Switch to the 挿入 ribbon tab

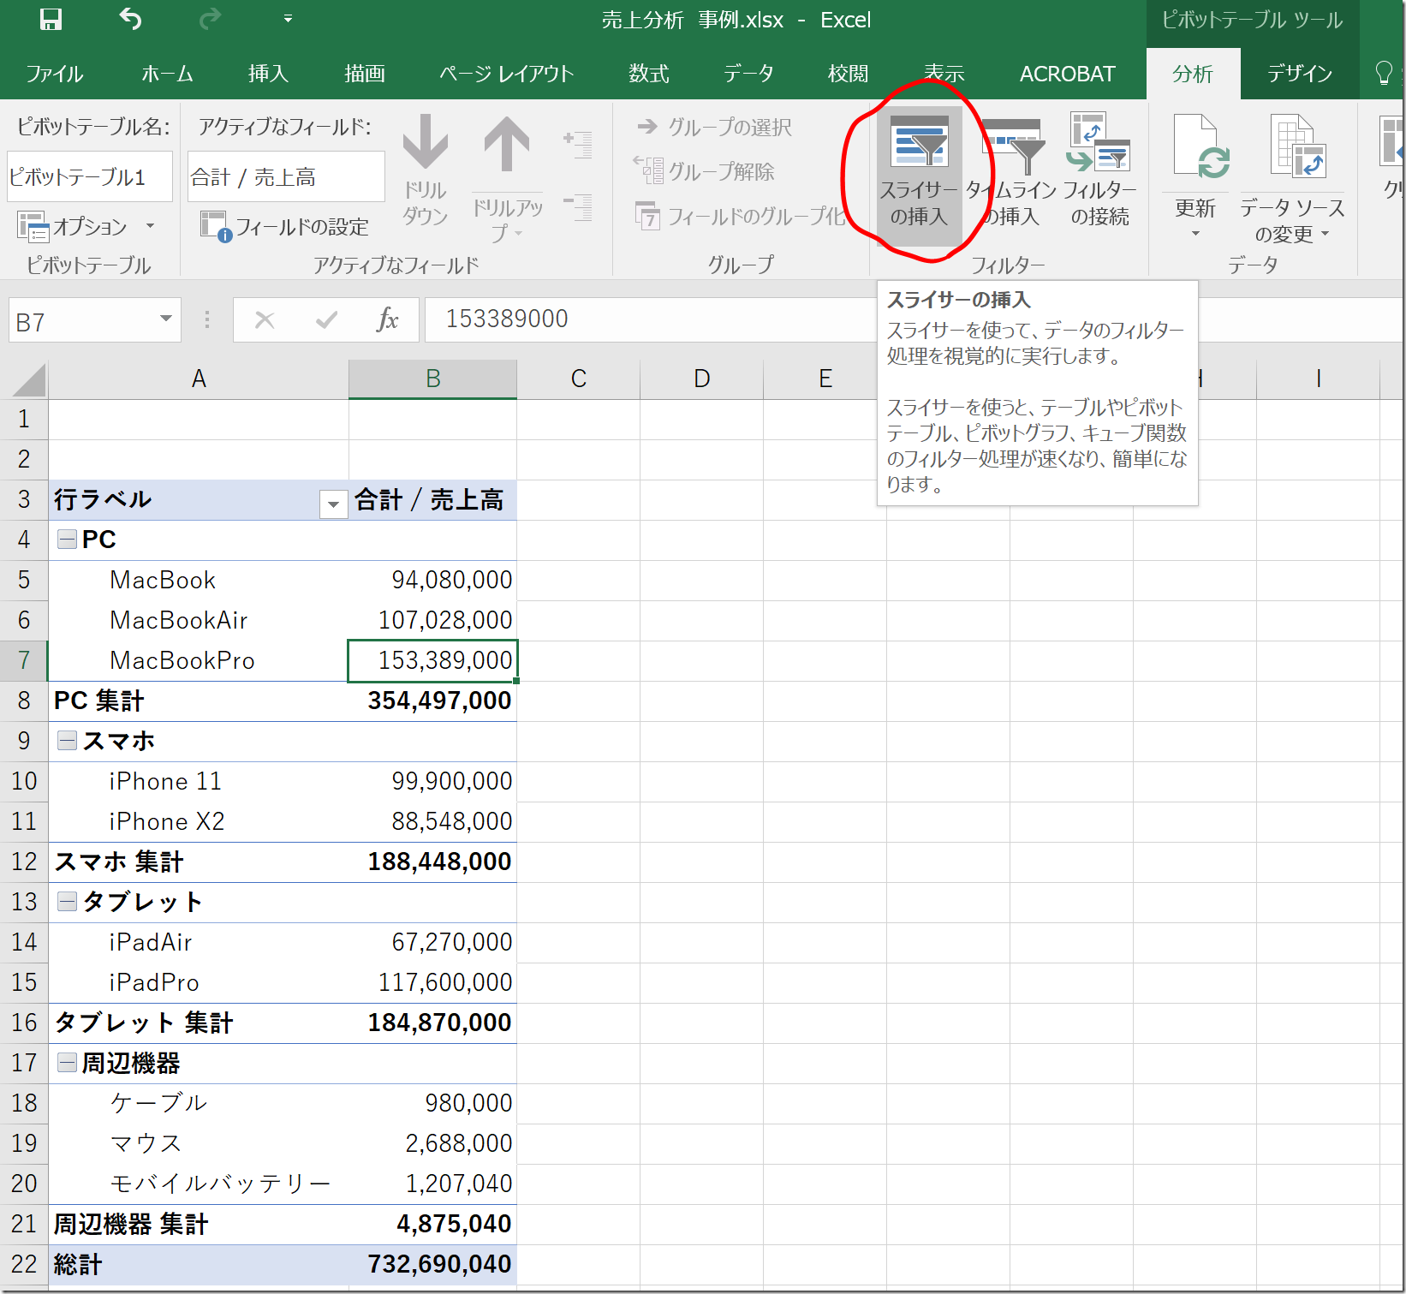[x=268, y=74]
